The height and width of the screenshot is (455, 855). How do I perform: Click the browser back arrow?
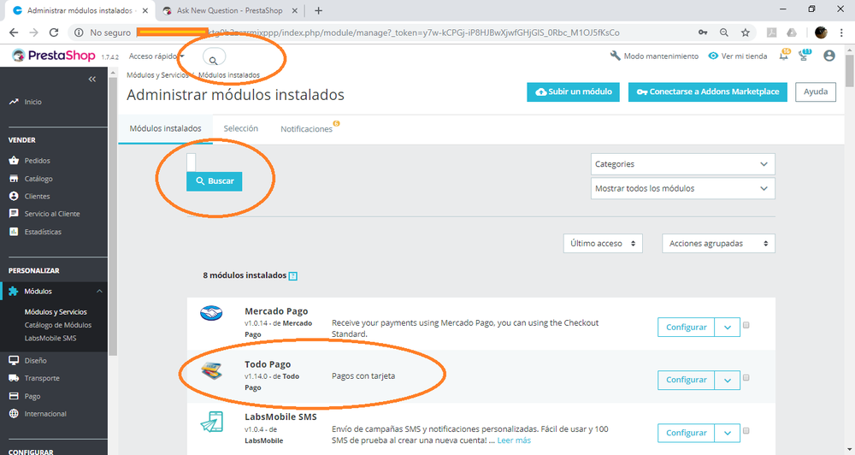14,32
